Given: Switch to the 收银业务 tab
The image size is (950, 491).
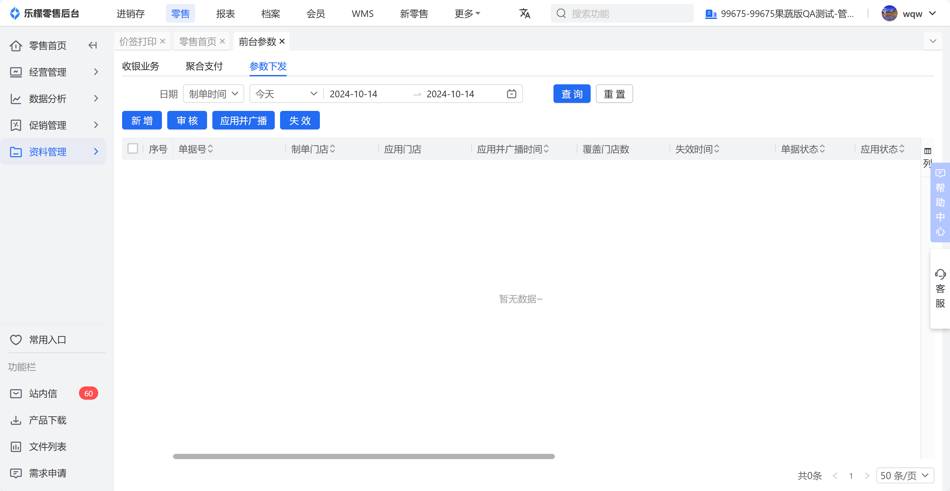Looking at the screenshot, I should click(x=140, y=66).
